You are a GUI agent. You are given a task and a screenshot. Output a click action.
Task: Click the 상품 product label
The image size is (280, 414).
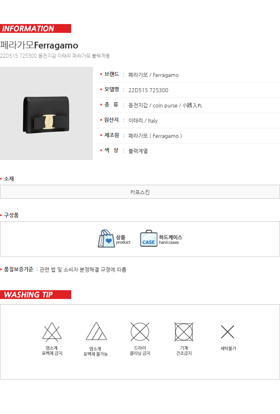tap(123, 240)
